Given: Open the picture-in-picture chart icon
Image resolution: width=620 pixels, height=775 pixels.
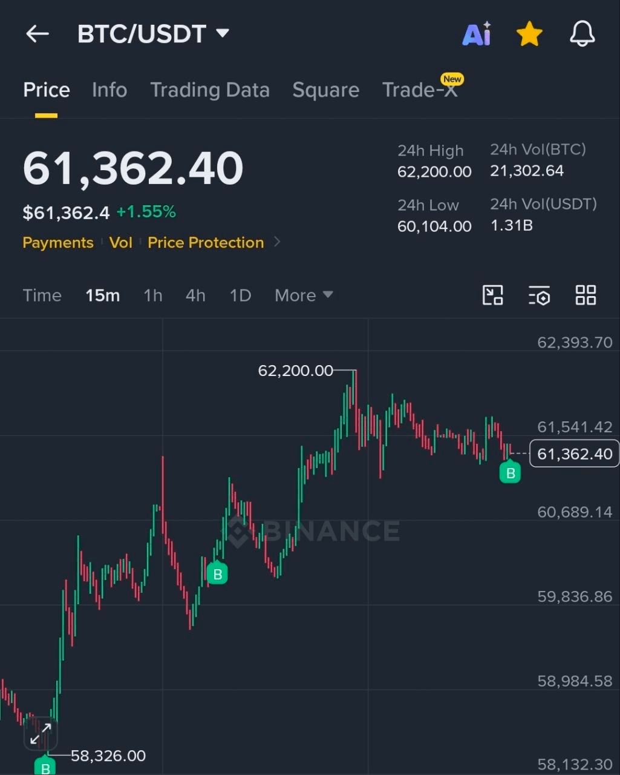Looking at the screenshot, I should point(493,295).
